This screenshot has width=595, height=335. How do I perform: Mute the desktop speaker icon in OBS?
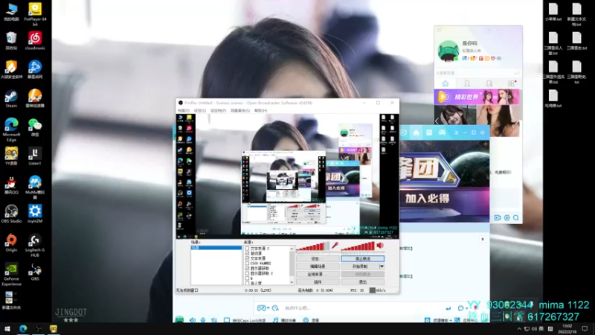tap(380, 246)
